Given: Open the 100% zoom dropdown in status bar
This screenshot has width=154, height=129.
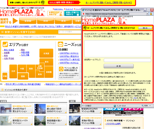Looking at the screenshot, I should (150, 106).
